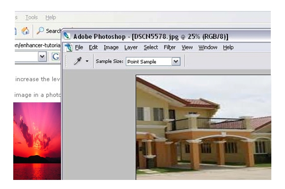Click the Photoshop document icon beside File menu
285x189 pixels.
tap(68, 47)
